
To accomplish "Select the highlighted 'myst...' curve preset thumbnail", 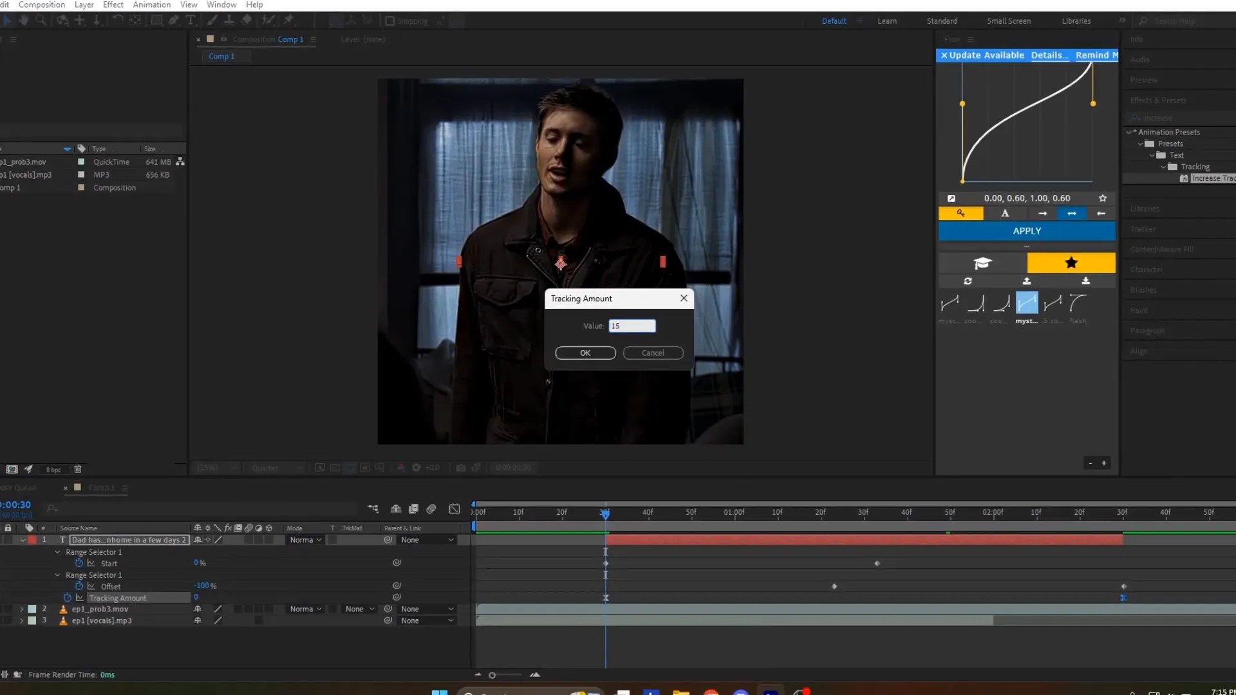I will 1027,302.
